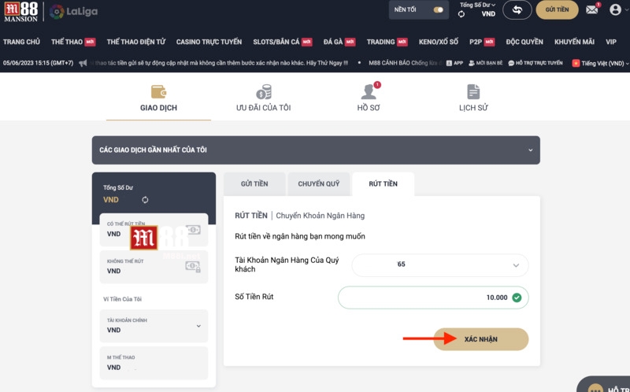630x392 pixels.
Task: Open the bank account dropdown
Action: click(439, 265)
